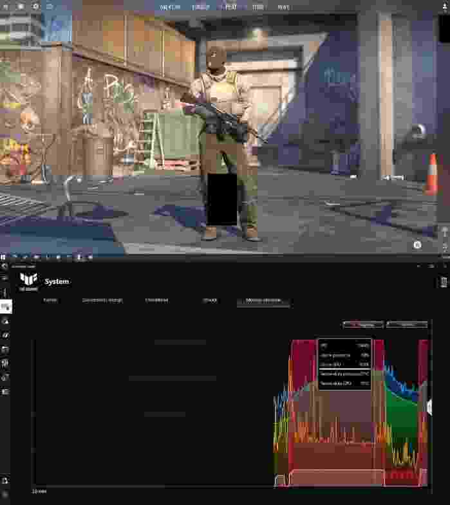Click the CS2 power quit icon

pyautogui.click(x=6, y=6)
